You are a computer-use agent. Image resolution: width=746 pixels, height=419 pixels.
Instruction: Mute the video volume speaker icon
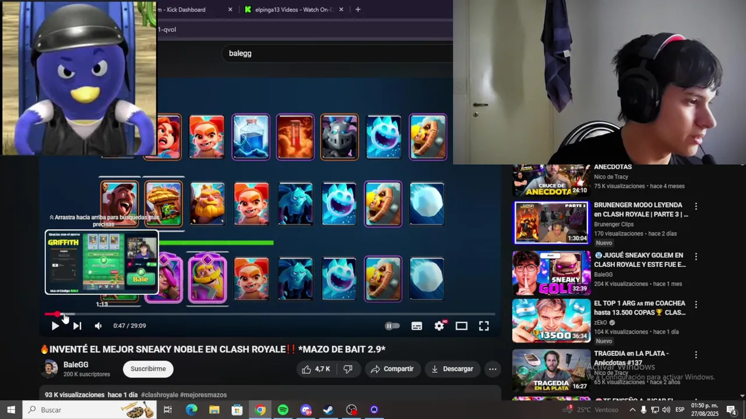98,326
